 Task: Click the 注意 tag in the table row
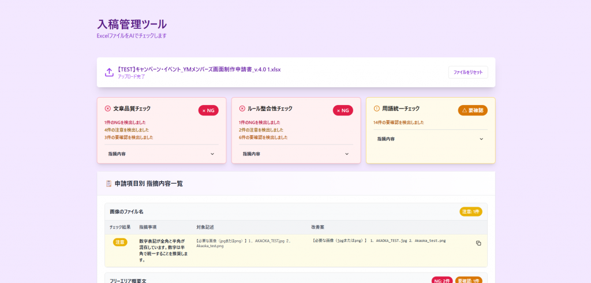click(x=120, y=242)
